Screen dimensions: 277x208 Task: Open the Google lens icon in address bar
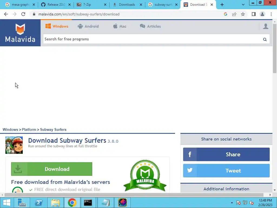[x=225, y=14]
